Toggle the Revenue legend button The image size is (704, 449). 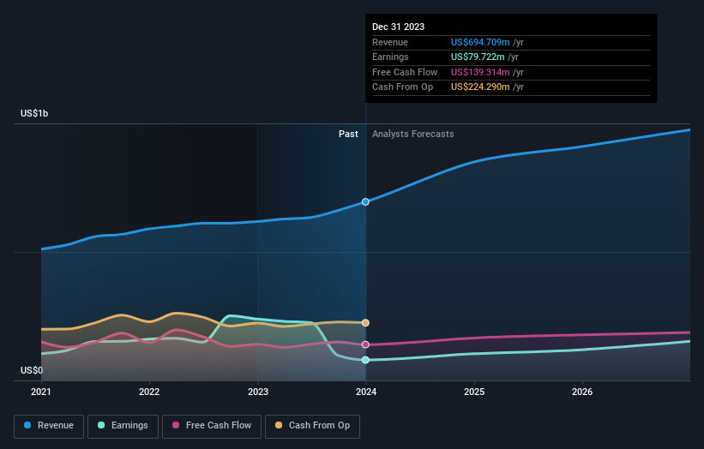click(x=49, y=426)
